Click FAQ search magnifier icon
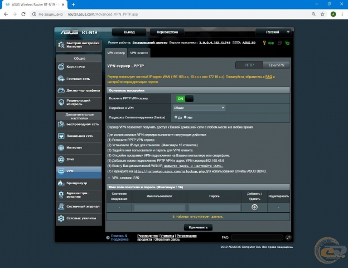 [x=288, y=237]
